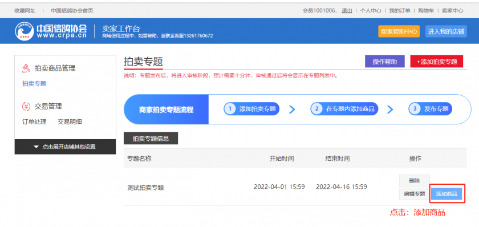Image resolution: width=479 pixels, height=227 pixels.
Task: Select 拍卖专题 in left sidebar
Action: click(x=35, y=83)
